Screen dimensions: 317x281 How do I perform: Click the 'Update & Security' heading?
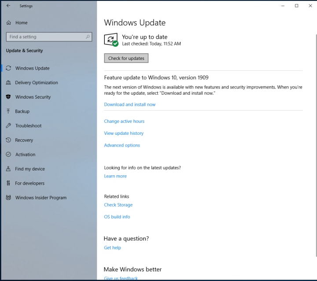(x=24, y=51)
